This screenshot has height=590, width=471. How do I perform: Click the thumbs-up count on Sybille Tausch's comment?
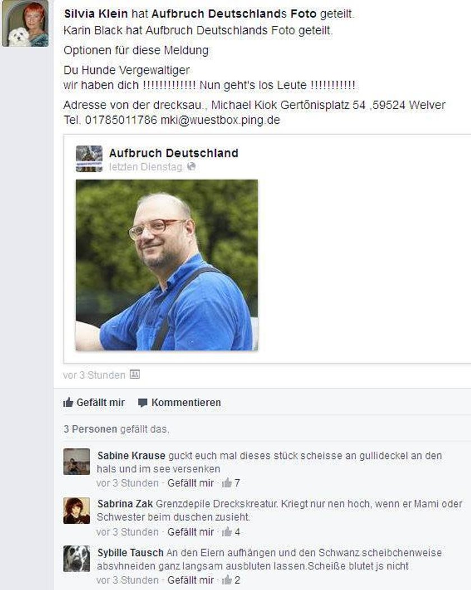tap(231, 580)
